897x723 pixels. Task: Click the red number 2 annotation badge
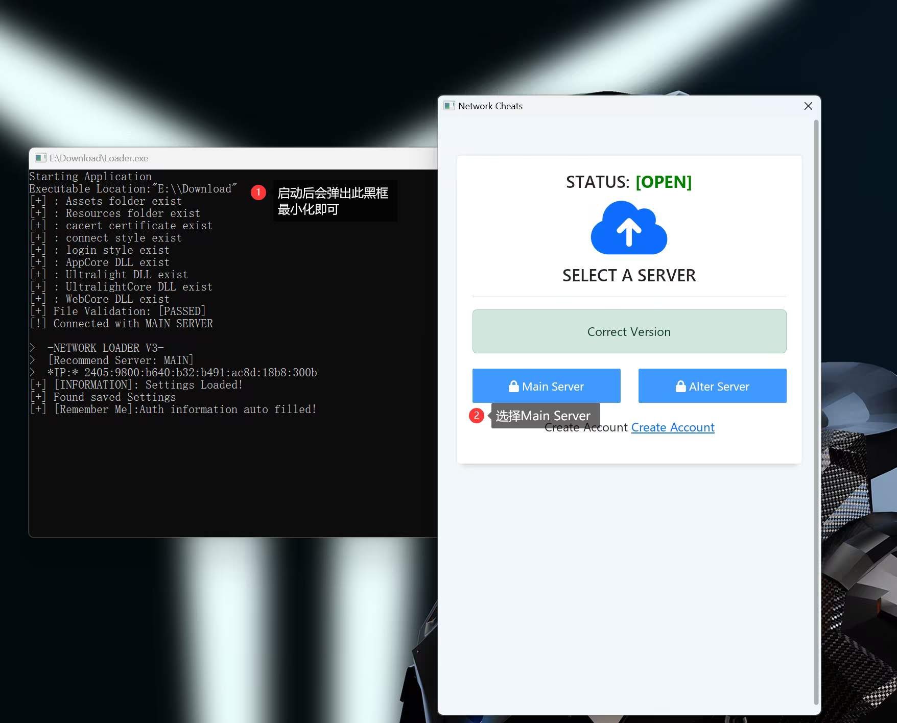[476, 416]
